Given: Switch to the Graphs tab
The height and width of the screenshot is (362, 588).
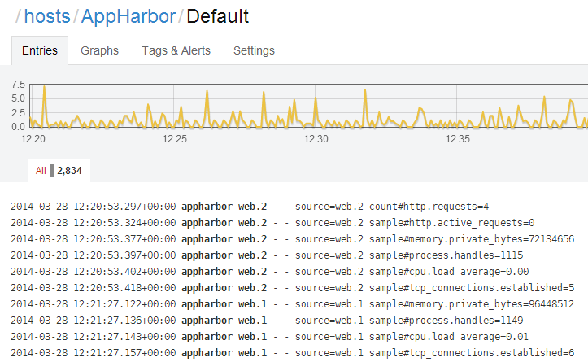Looking at the screenshot, I should (x=99, y=50).
